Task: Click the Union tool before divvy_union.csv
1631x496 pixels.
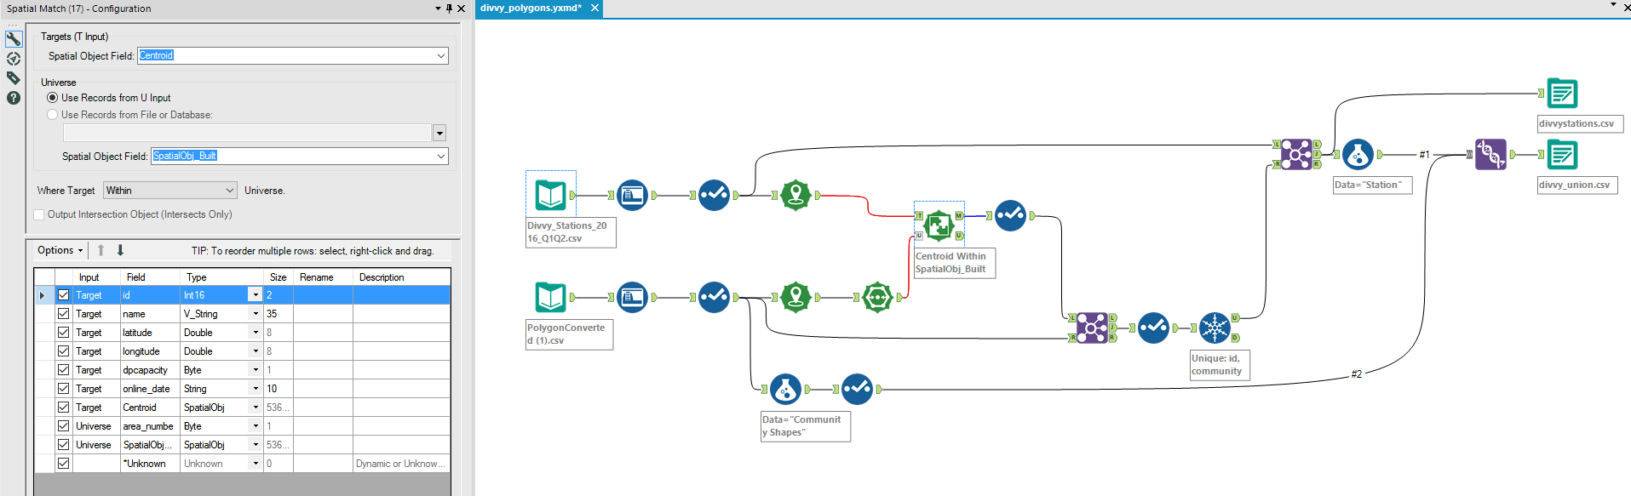Action: coord(1490,155)
